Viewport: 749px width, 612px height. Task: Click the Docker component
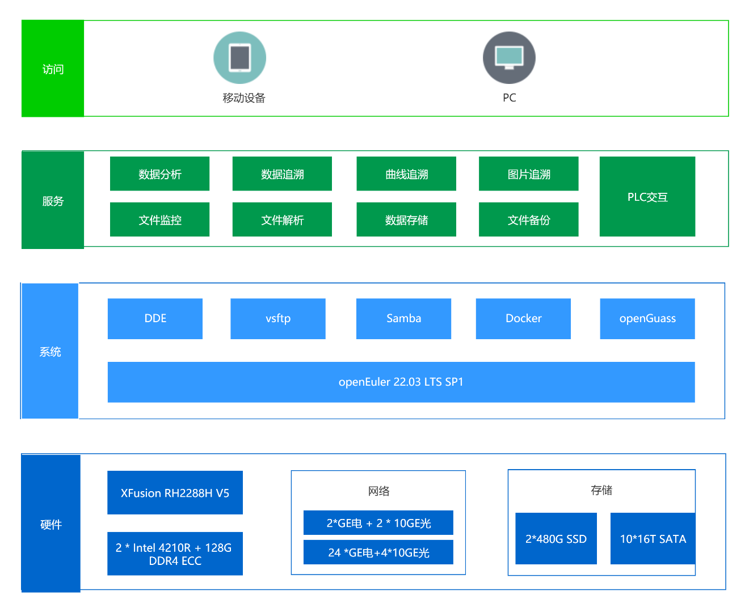pyautogui.click(x=523, y=318)
